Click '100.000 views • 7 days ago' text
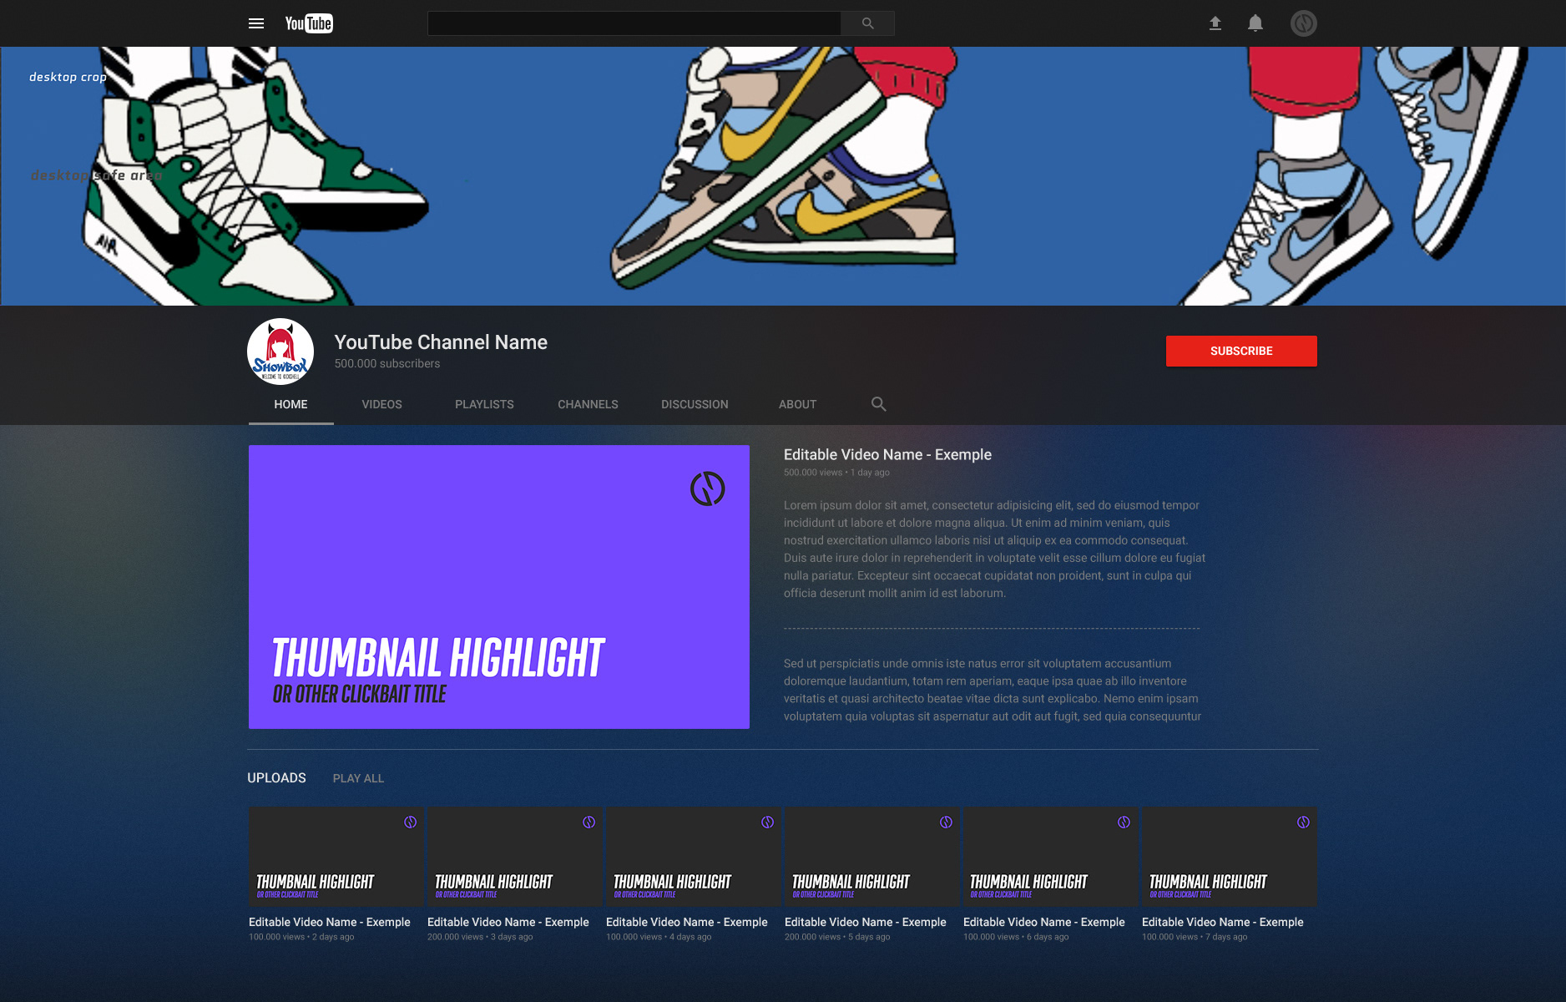The image size is (1566, 1002). 1195,937
